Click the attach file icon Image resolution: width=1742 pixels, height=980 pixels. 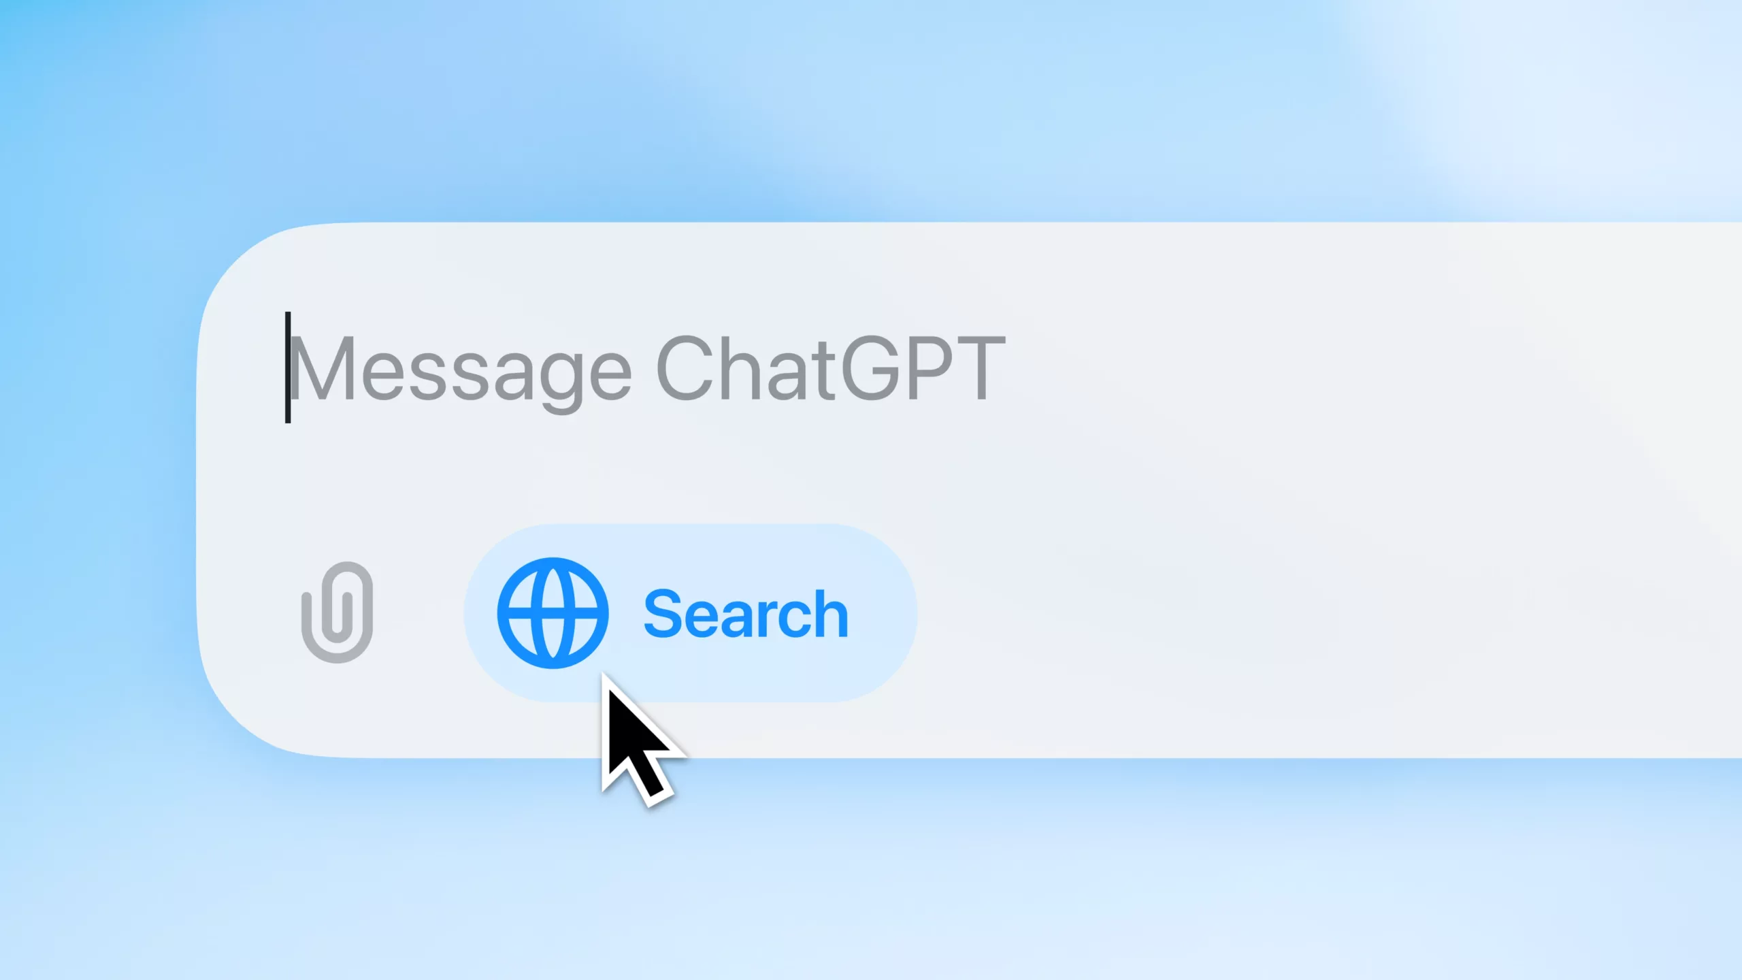[x=338, y=612]
